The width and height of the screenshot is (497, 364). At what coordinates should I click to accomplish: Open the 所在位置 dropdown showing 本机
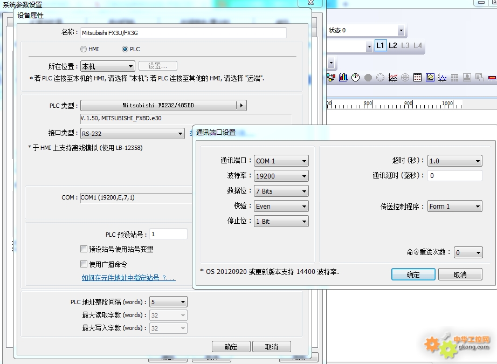click(108, 66)
